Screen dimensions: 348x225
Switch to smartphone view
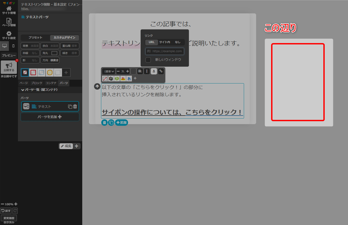(x=13, y=46)
